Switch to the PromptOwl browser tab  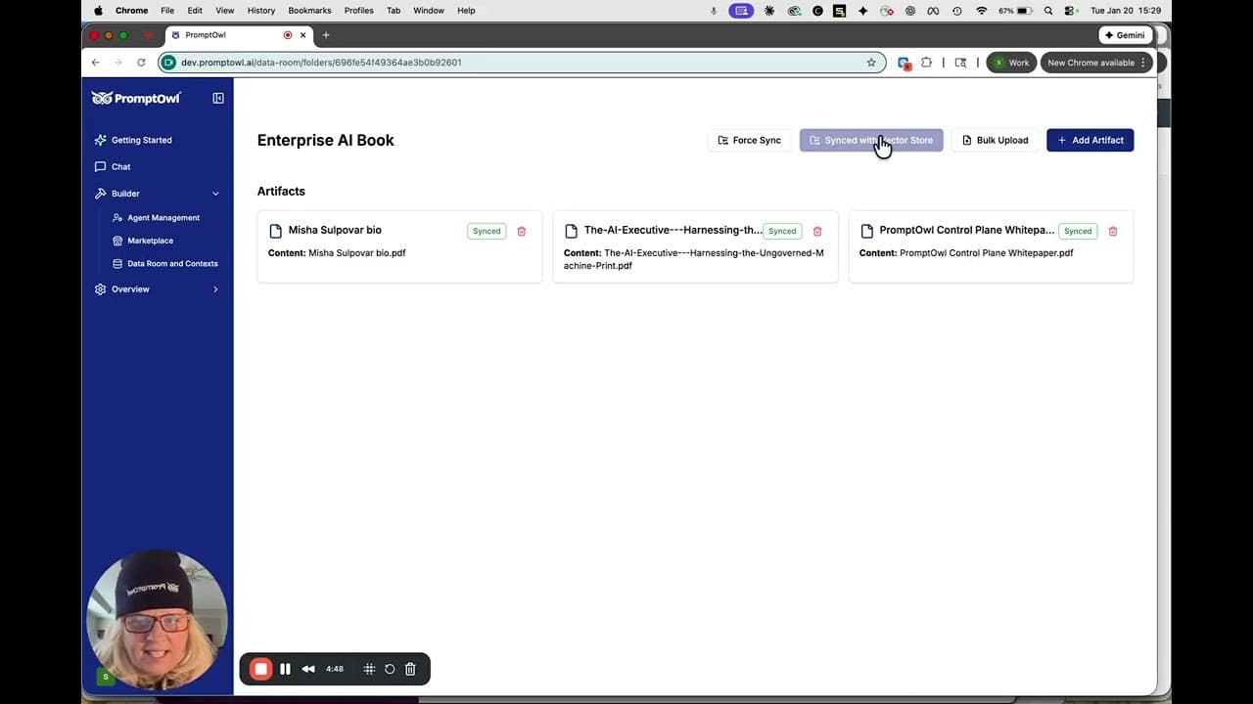tap(206, 34)
